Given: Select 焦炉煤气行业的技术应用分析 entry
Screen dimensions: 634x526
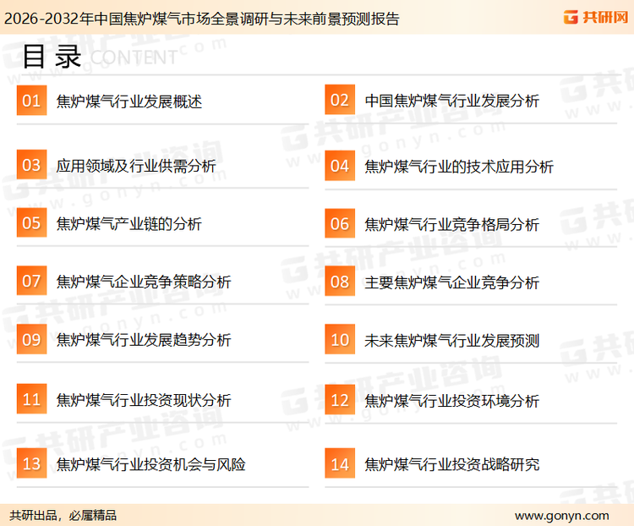Looking at the screenshot, I should (x=458, y=167).
